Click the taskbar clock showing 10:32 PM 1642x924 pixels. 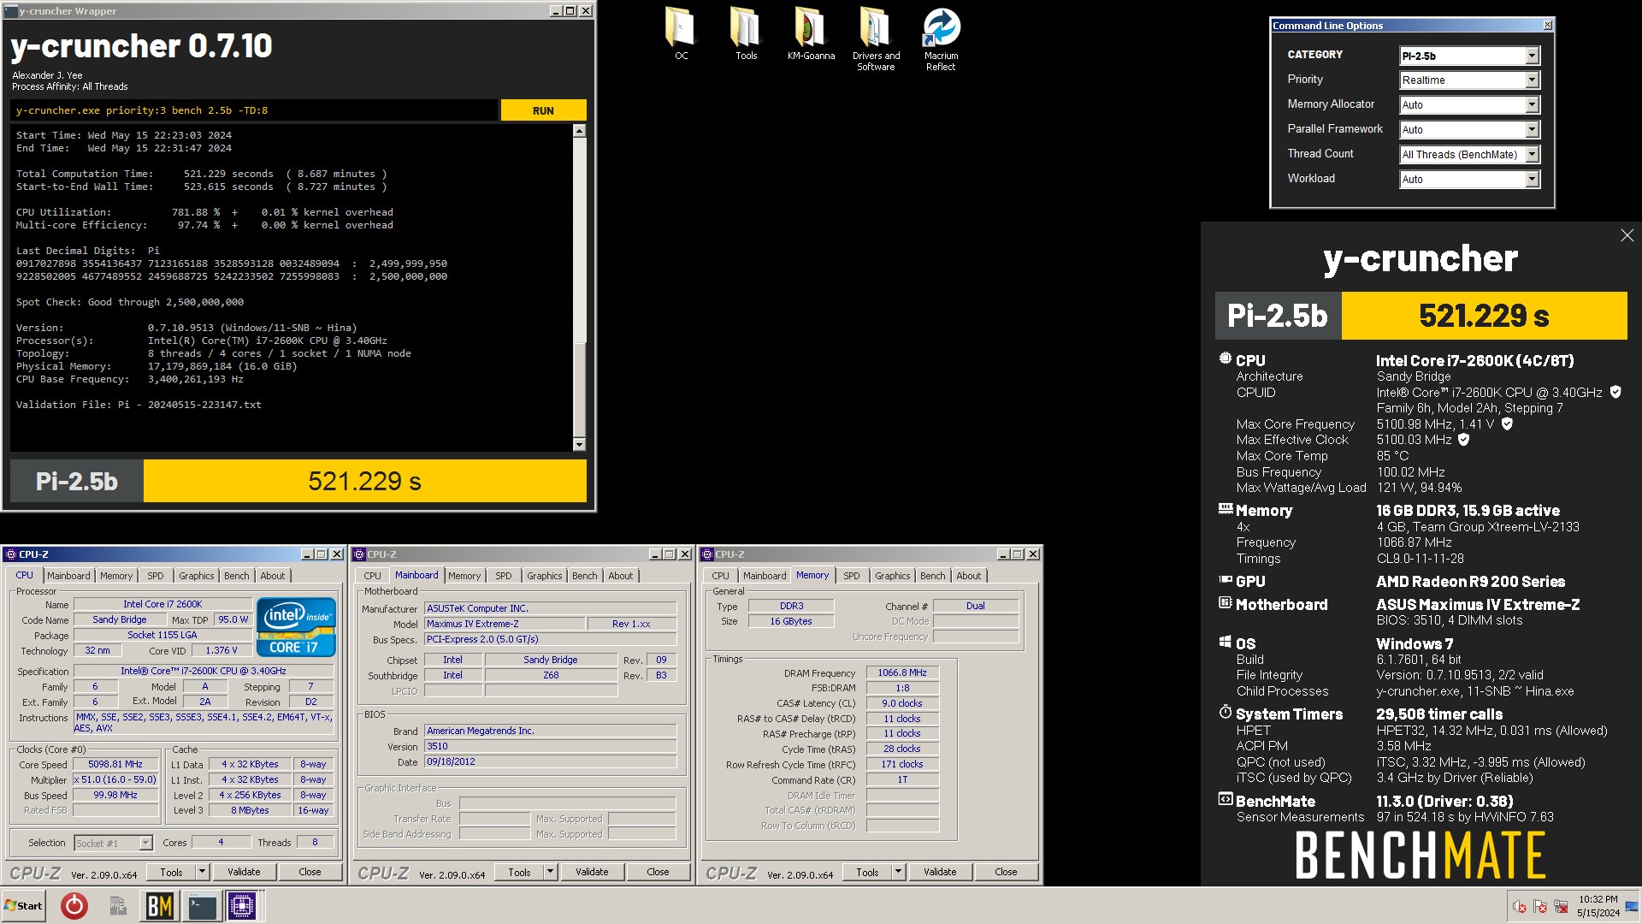(x=1598, y=899)
